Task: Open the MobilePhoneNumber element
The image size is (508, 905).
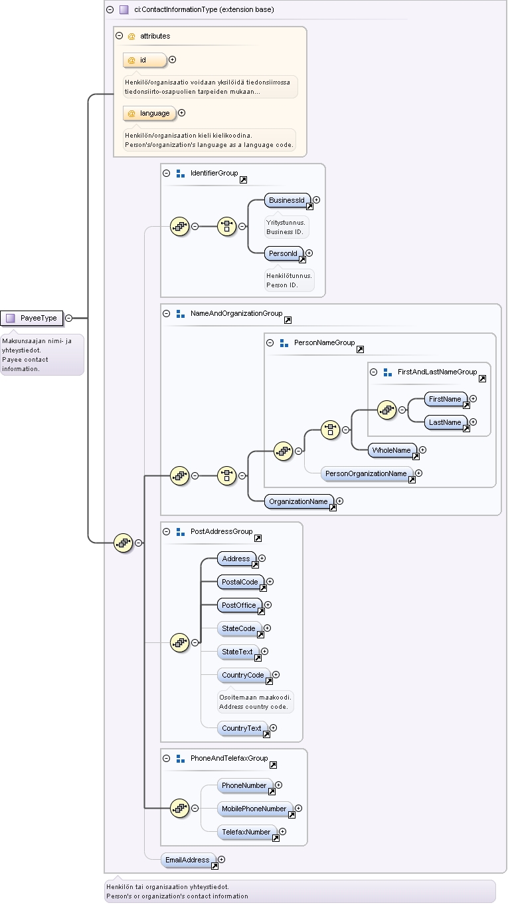Action: (x=255, y=809)
